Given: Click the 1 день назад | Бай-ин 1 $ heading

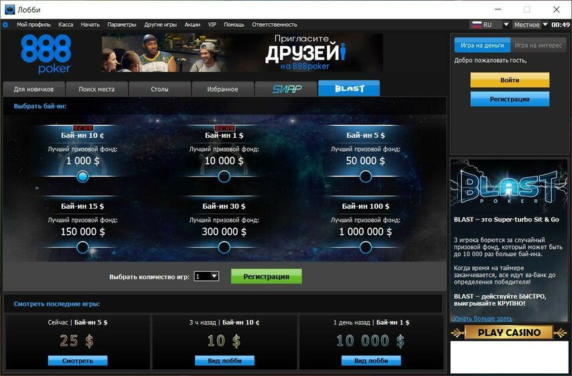Looking at the screenshot, I should (371, 322).
